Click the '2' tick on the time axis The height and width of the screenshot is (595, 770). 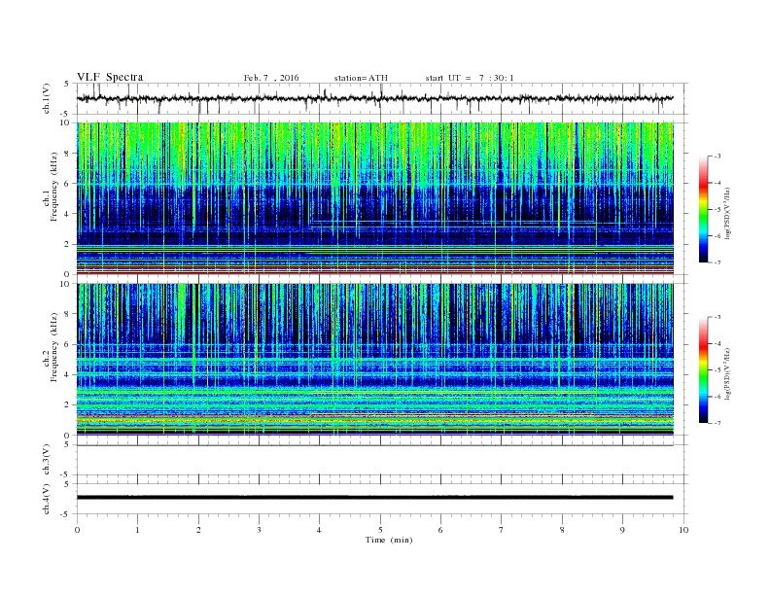click(x=198, y=530)
